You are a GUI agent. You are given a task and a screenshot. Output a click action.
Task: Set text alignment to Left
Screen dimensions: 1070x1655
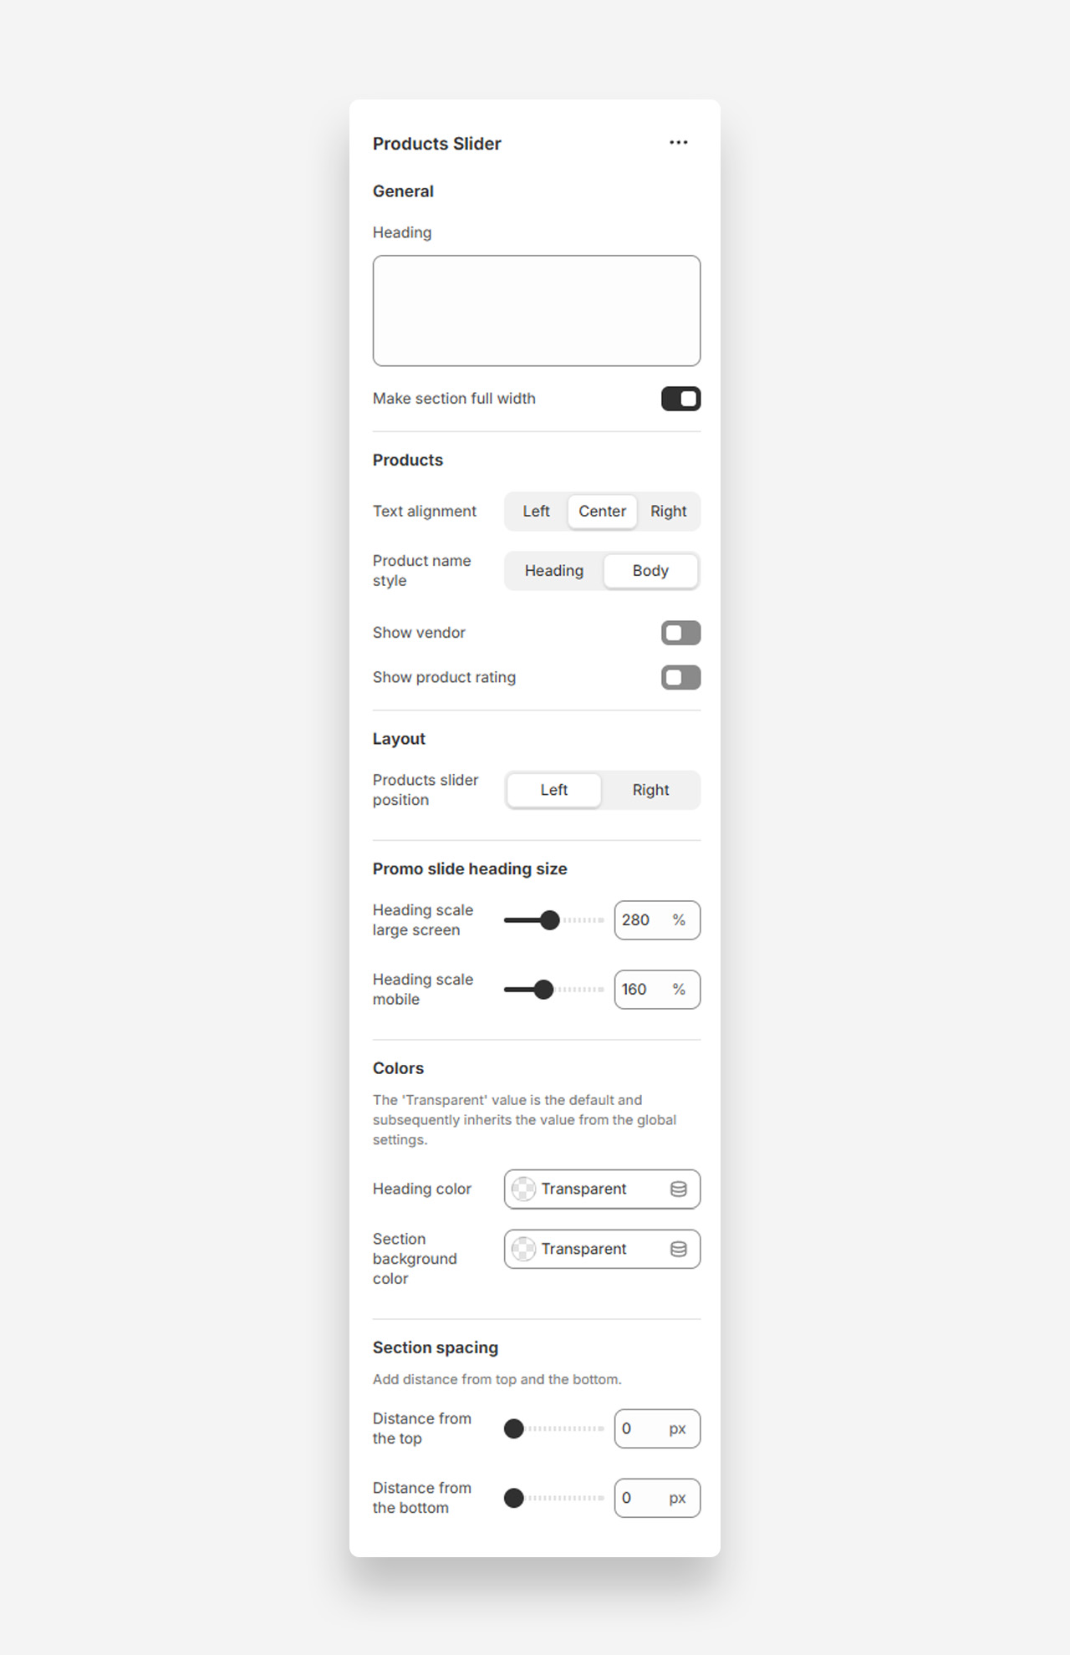pyautogui.click(x=536, y=512)
